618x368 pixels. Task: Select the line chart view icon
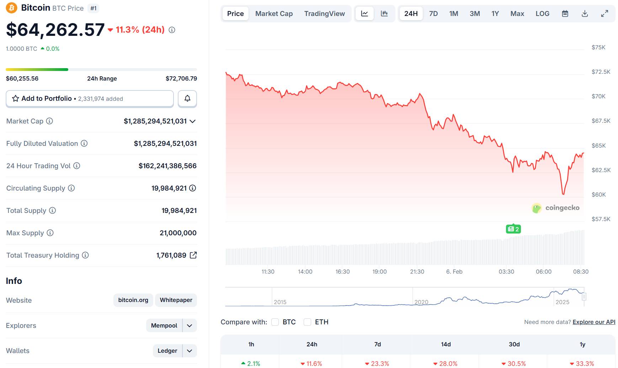364,13
